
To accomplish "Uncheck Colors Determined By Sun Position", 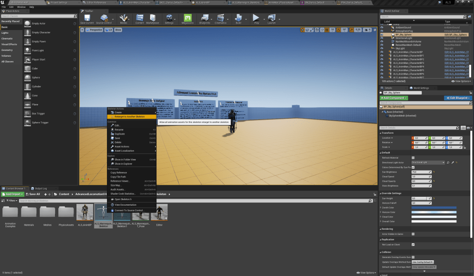I will (413, 167).
